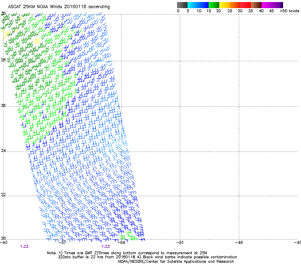Click the yellow wind barbs cluster near 29N

tap(37, 41)
